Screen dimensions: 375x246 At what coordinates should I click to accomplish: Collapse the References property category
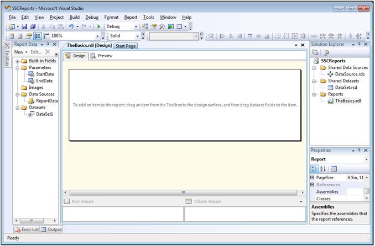point(312,184)
